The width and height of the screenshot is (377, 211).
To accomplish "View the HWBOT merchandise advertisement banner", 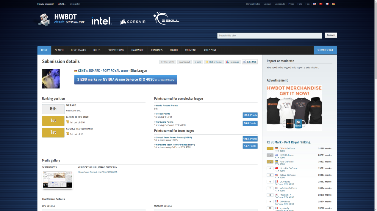I will click(x=294, y=108).
